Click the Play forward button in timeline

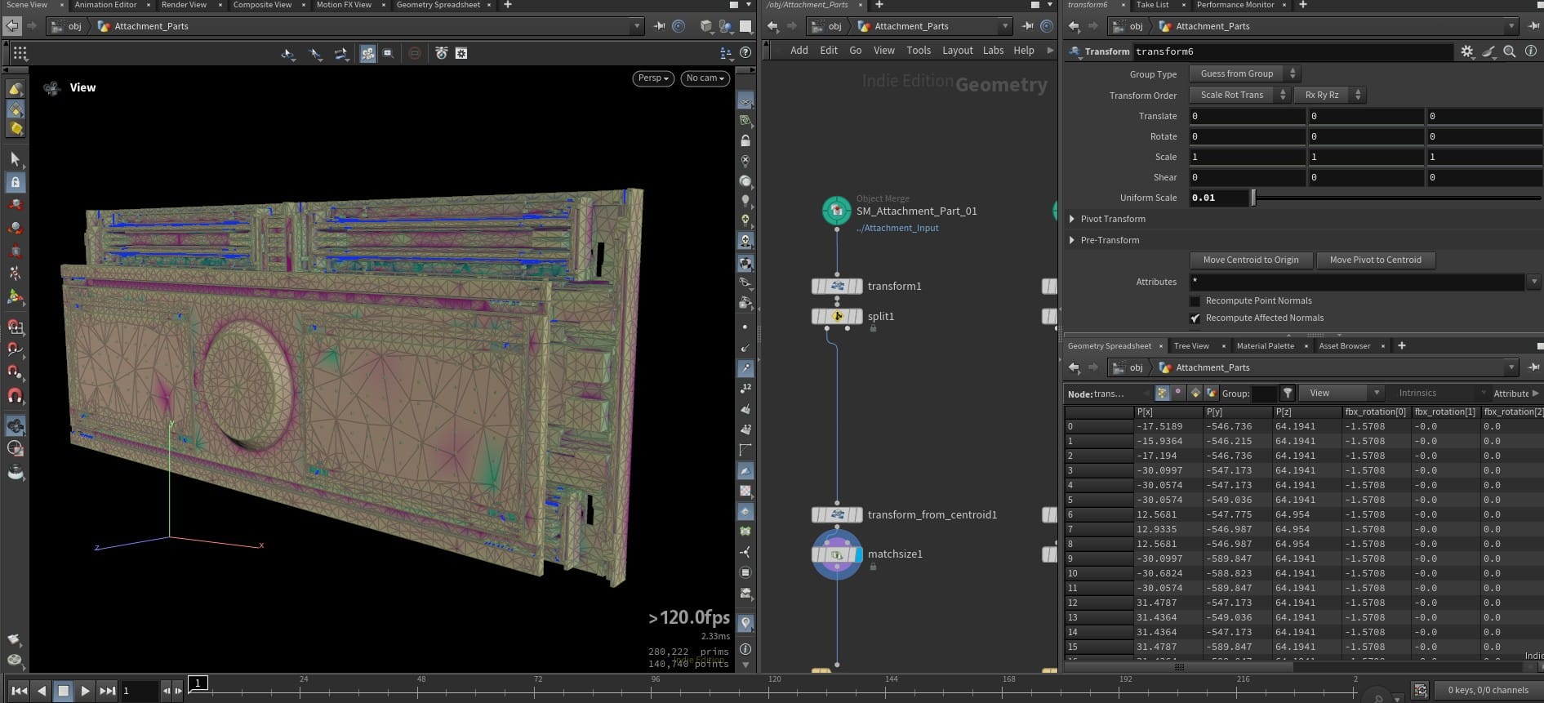[x=85, y=691]
